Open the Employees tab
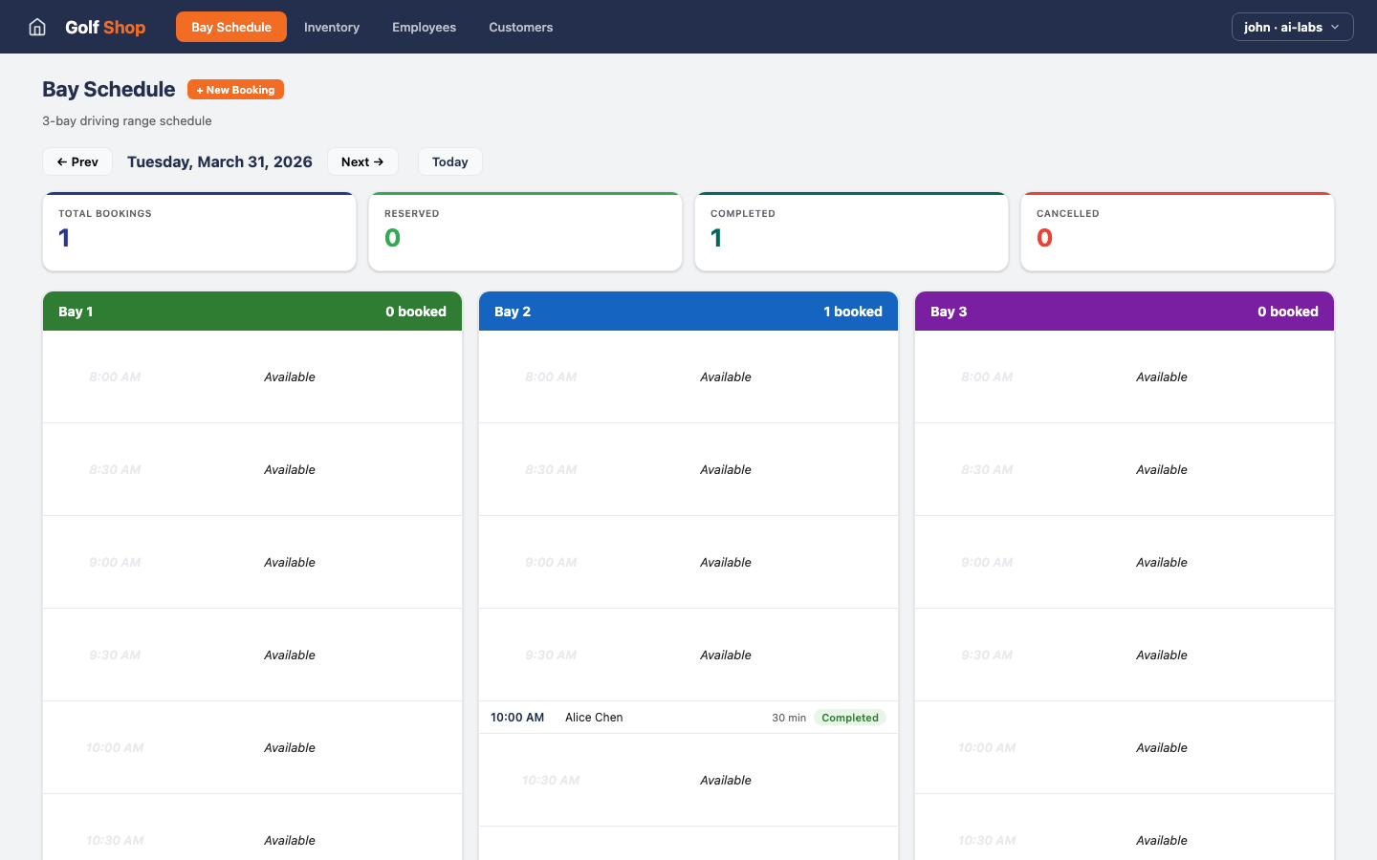1377x860 pixels. click(424, 27)
